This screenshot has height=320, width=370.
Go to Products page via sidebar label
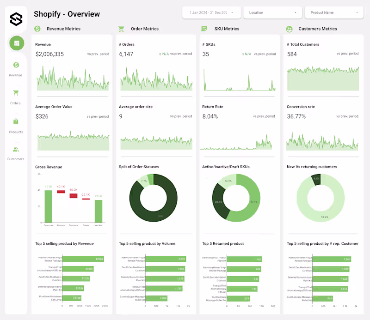click(x=16, y=132)
